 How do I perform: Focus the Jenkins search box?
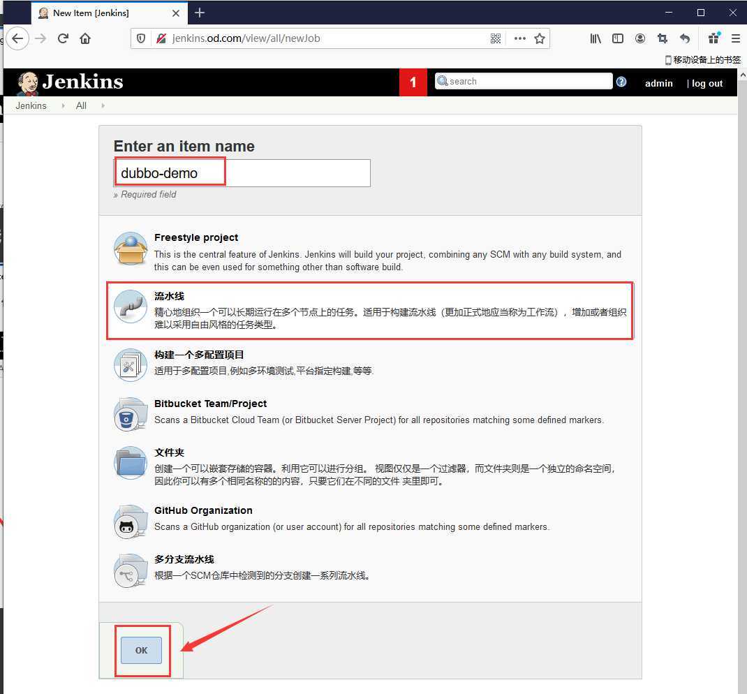pyautogui.click(x=524, y=81)
